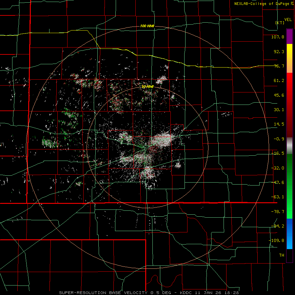295x295 pixels.
Task: Click the 100 NMI range ring label
Action: pos(147,26)
